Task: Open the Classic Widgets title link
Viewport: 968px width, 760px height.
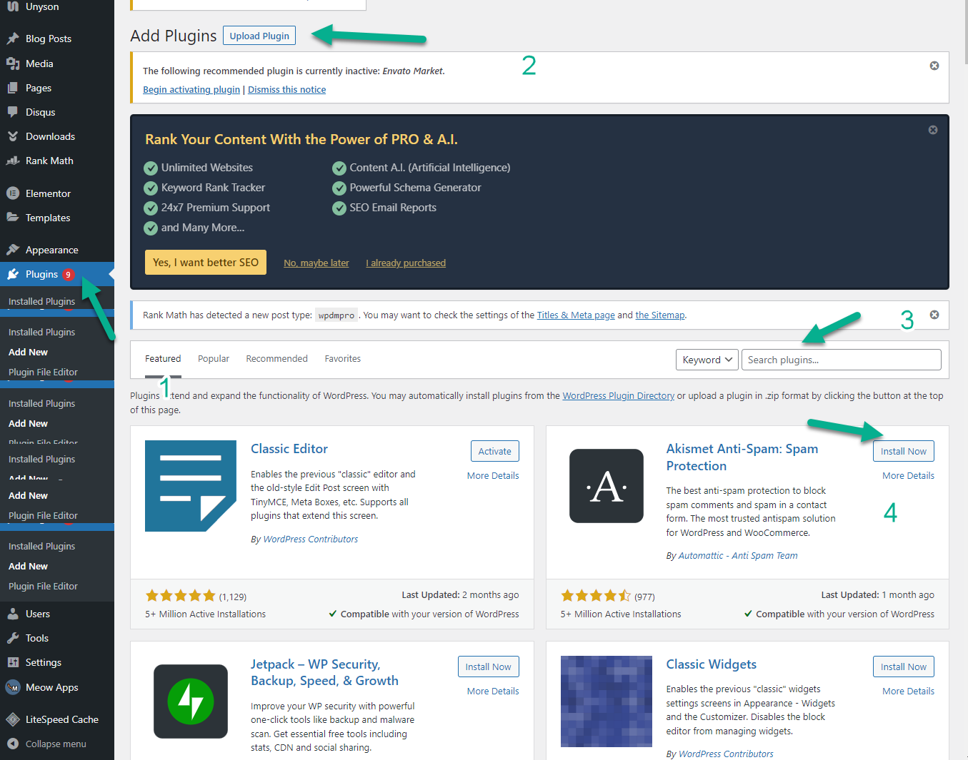Action: [x=711, y=664]
